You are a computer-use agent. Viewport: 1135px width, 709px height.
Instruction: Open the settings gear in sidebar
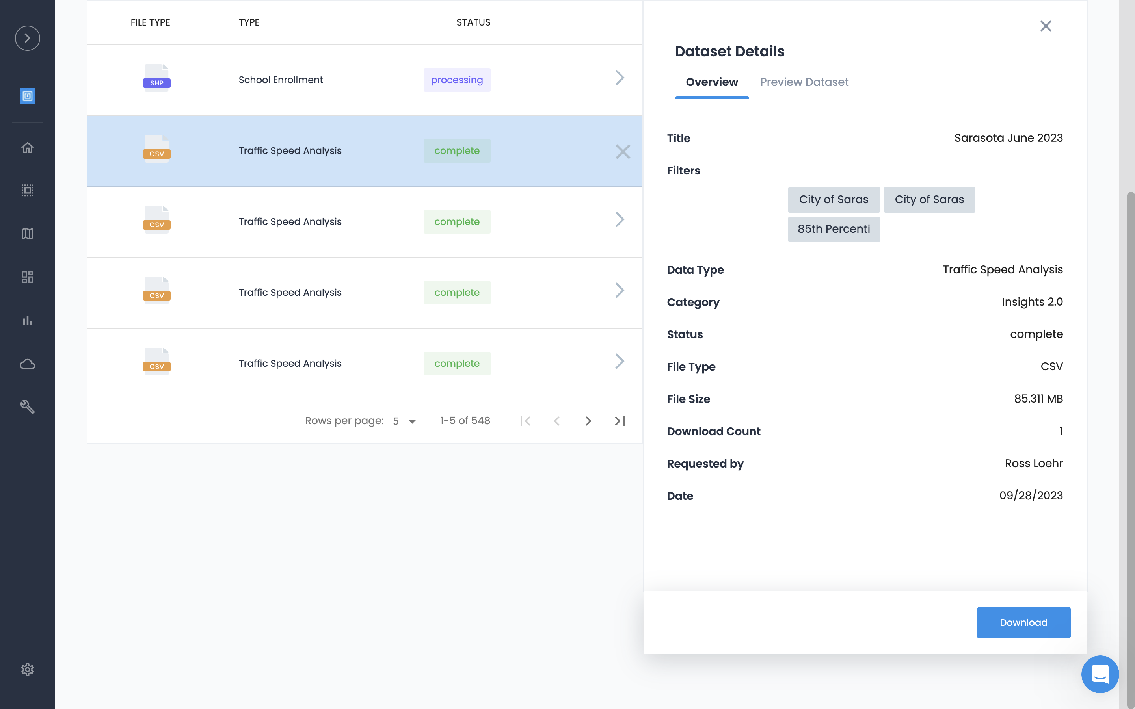tap(27, 670)
